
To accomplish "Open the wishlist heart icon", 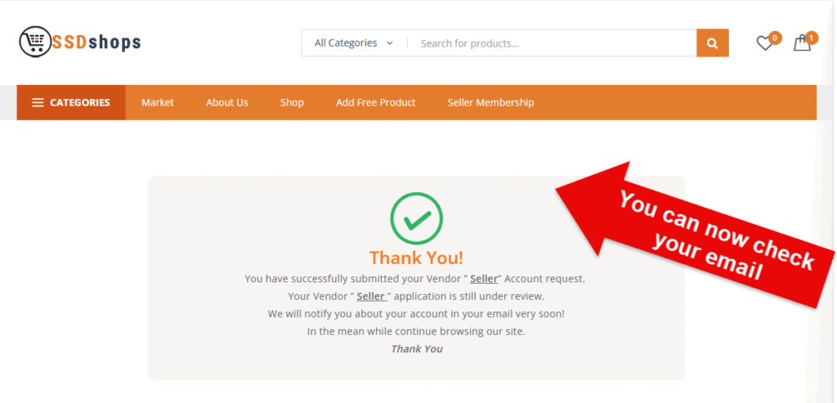I will pos(764,43).
